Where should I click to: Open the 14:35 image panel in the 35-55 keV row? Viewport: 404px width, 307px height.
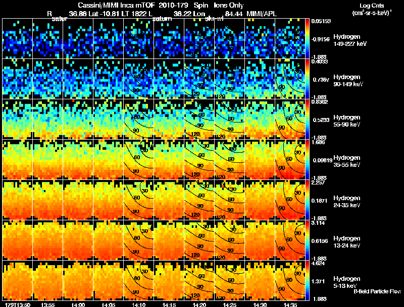click(290, 160)
